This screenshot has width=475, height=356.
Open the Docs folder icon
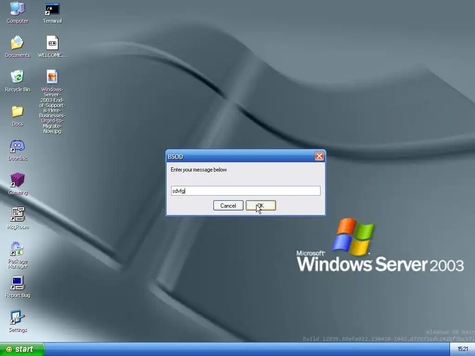coord(18,115)
